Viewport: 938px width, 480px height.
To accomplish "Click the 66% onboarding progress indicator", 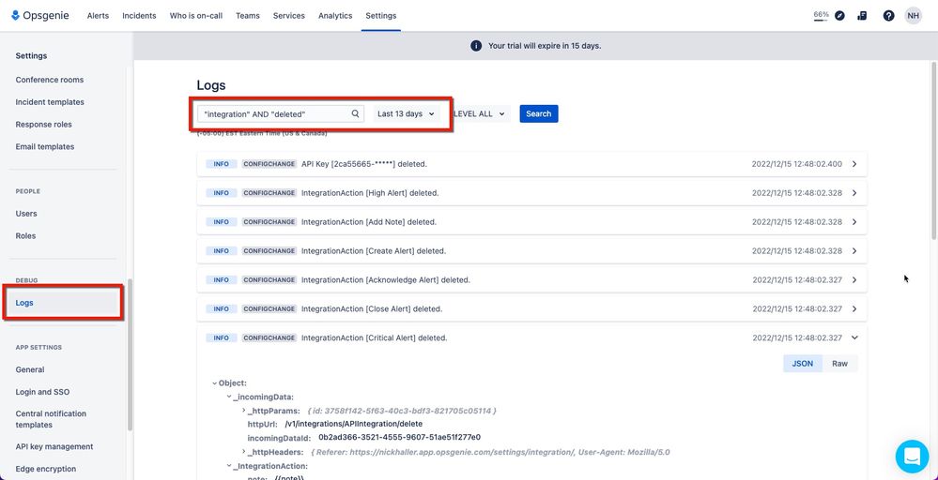I will coord(821,16).
